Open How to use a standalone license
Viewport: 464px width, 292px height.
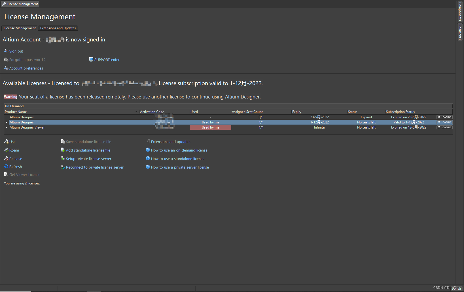(x=177, y=159)
